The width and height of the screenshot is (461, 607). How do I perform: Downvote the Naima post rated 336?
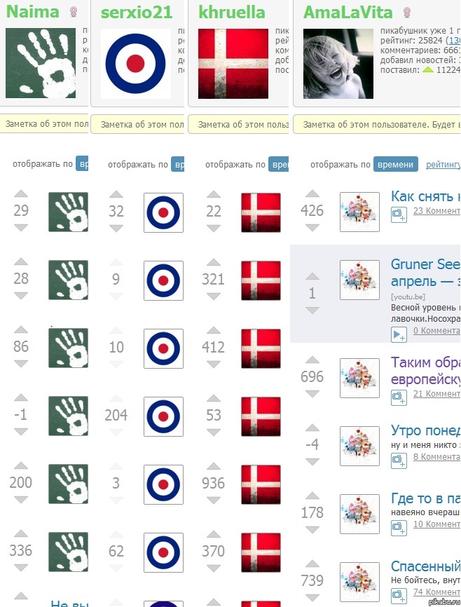[x=21, y=568]
